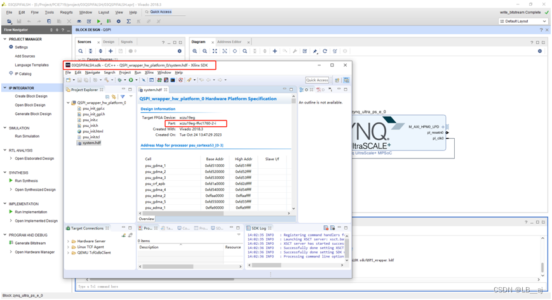552x300 pixels.
Task: Open IP Catalog in Flow Navigator
Action: click(x=23, y=74)
